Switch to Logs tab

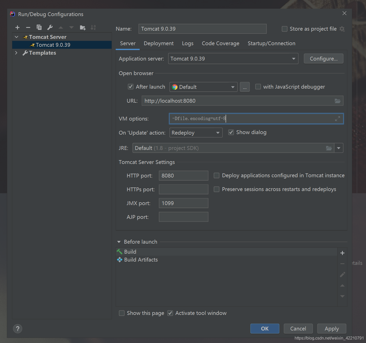coord(188,43)
